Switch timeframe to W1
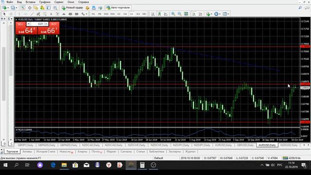This screenshot has height=175, width=311. click(138, 14)
